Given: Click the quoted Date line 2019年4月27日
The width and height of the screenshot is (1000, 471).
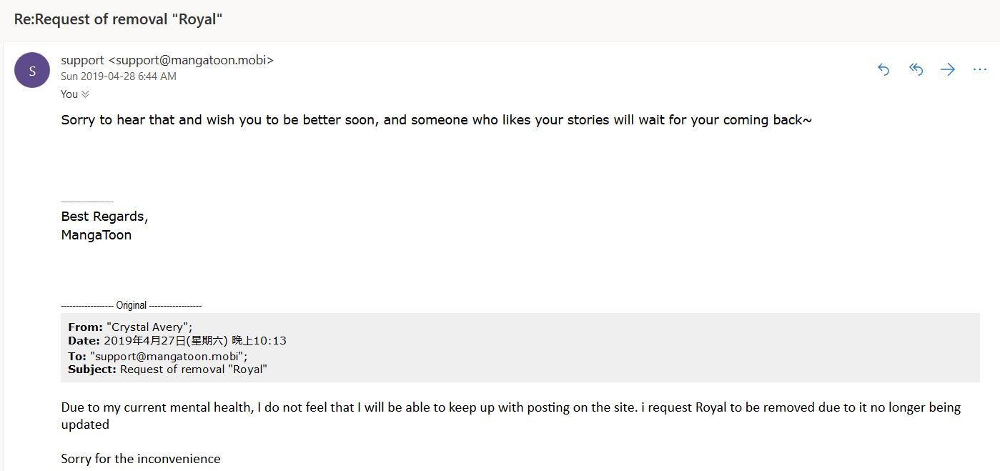Looking at the screenshot, I should pyautogui.click(x=177, y=341).
